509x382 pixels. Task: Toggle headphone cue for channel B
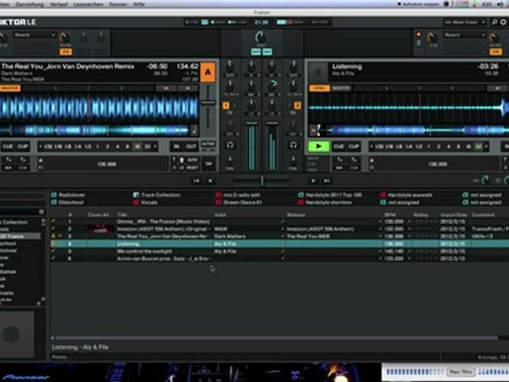[293, 145]
